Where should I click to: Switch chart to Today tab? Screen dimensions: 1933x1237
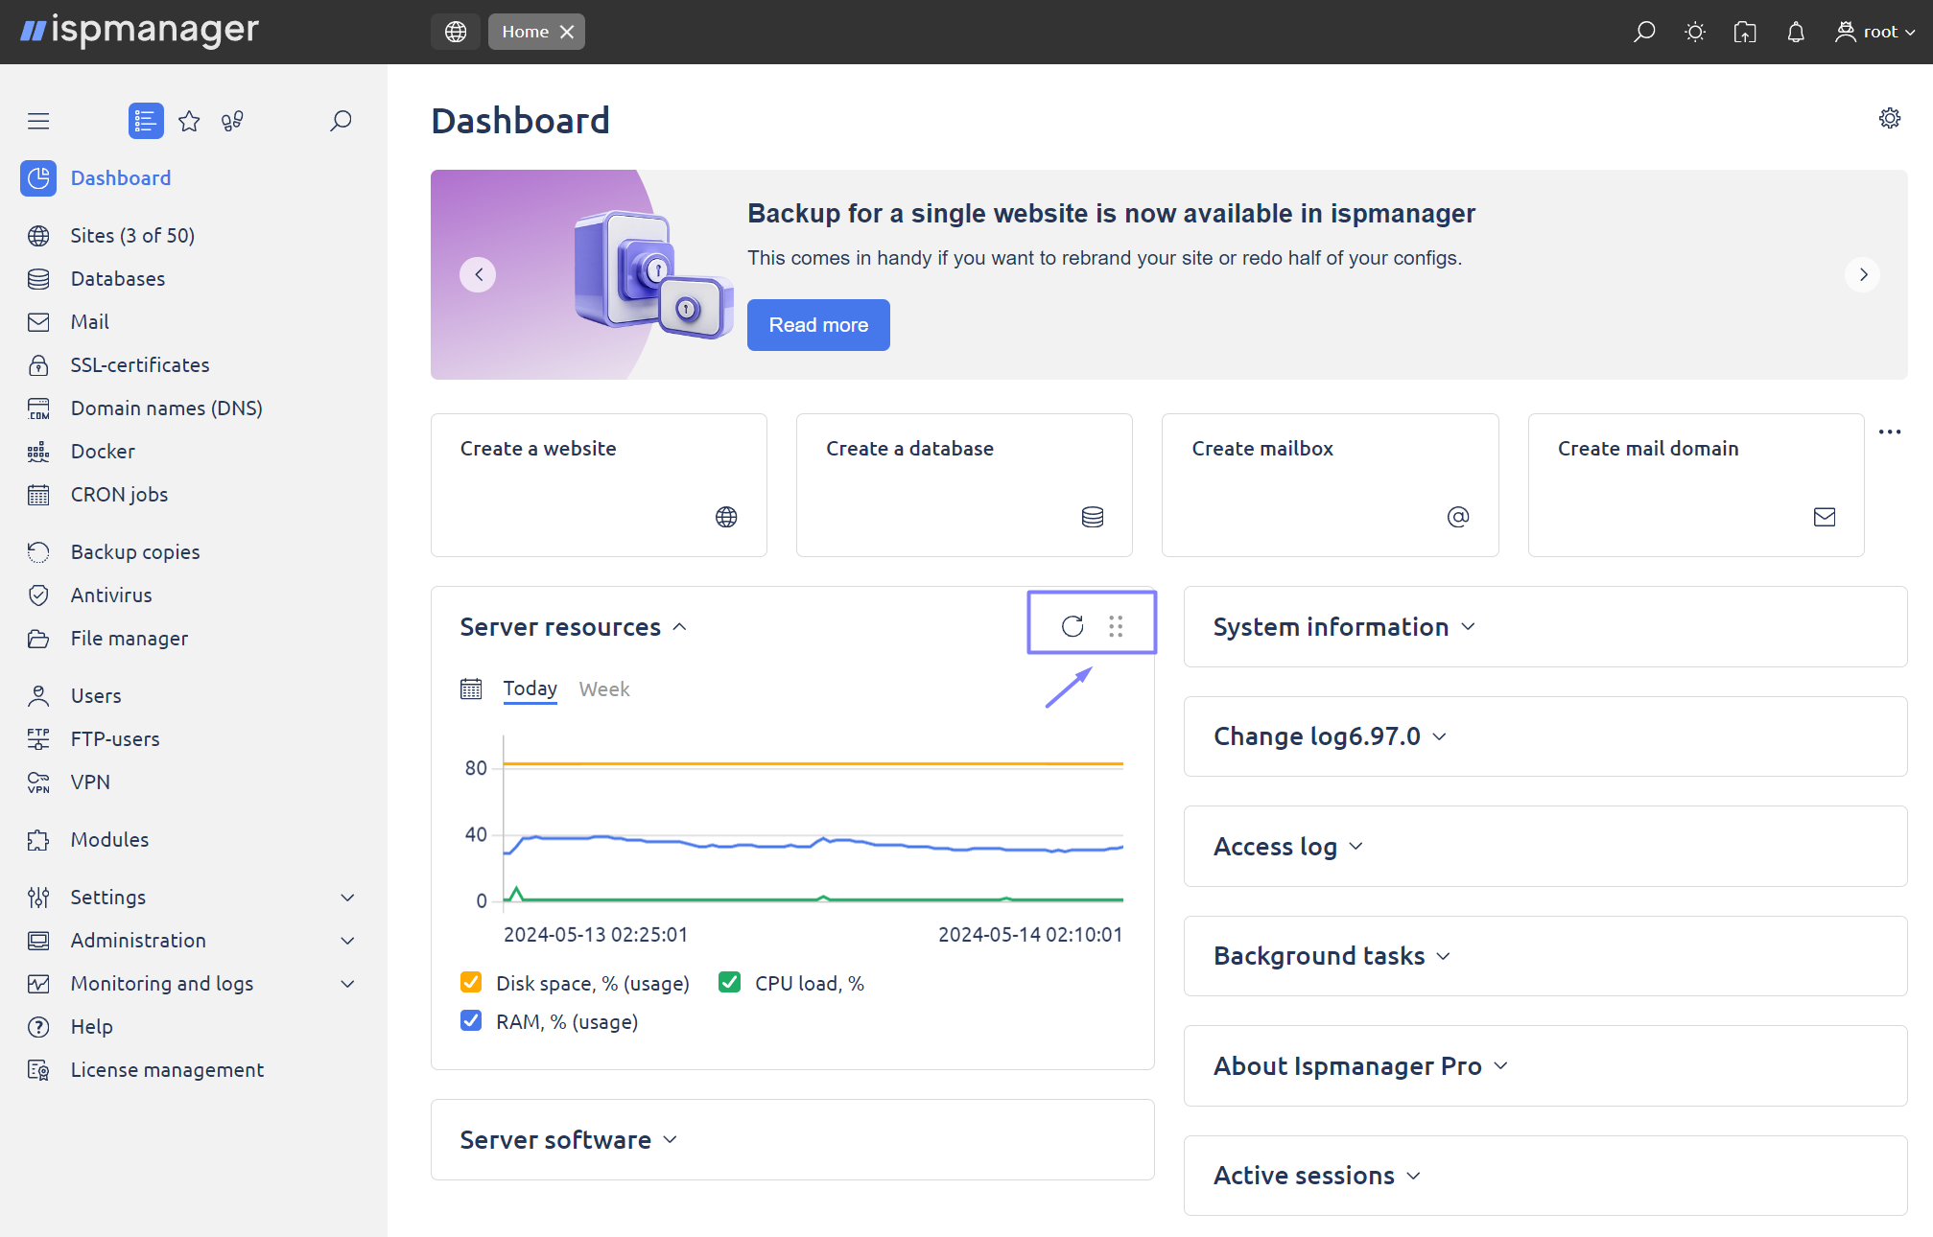click(530, 689)
